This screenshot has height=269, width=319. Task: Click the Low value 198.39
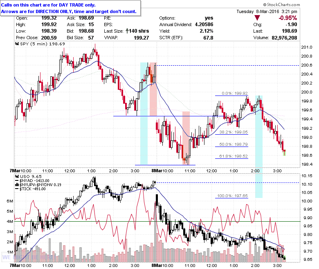tap(49, 31)
